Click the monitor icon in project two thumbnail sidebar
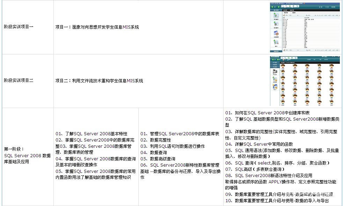Image resolution: width=343 pixels, height=206 pixels. tap(275, 71)
